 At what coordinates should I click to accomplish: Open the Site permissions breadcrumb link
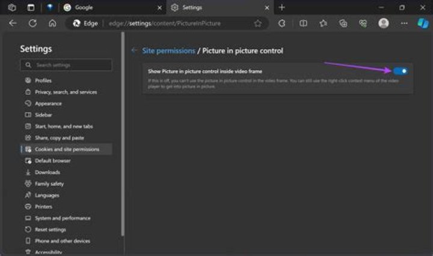[x=168, y=51]
